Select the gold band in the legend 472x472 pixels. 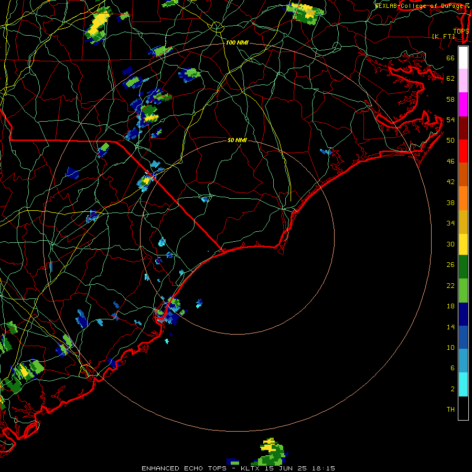(463, 221)
